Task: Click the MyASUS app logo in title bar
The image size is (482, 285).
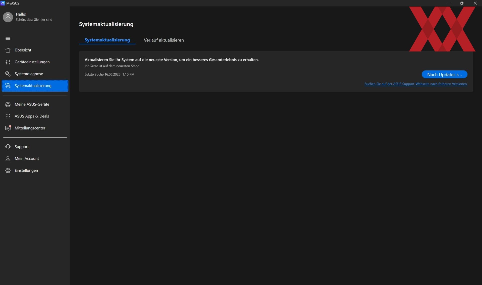Action: click(3, 3)
